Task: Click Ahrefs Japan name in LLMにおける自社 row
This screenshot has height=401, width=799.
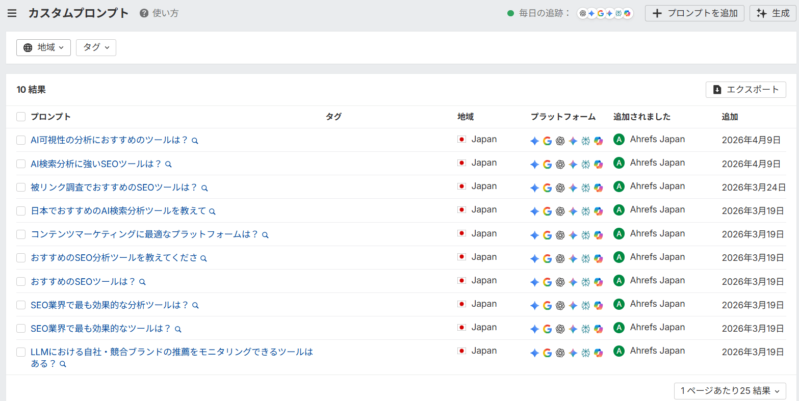Action: coord(657,351)
